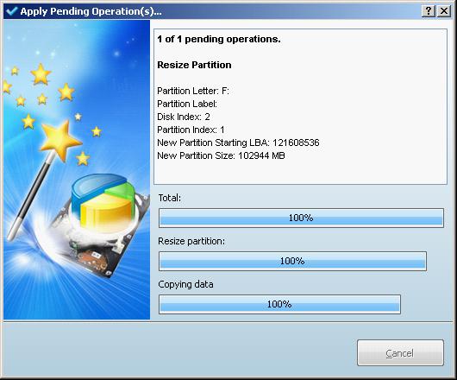Screen dimensions: 457x380
Task: Click the hard drive circuit board image
Action: click(x=97, y=256)
